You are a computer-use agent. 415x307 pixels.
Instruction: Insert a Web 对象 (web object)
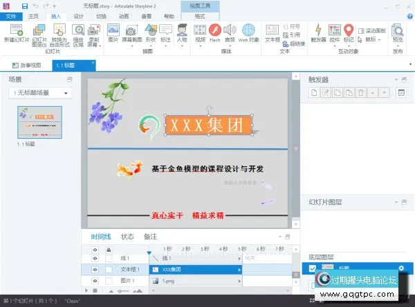(x=248, y=32)
